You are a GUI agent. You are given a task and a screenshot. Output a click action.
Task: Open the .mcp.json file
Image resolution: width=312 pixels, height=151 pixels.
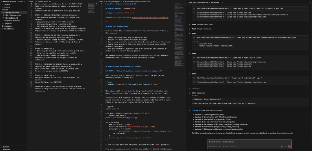8,26
